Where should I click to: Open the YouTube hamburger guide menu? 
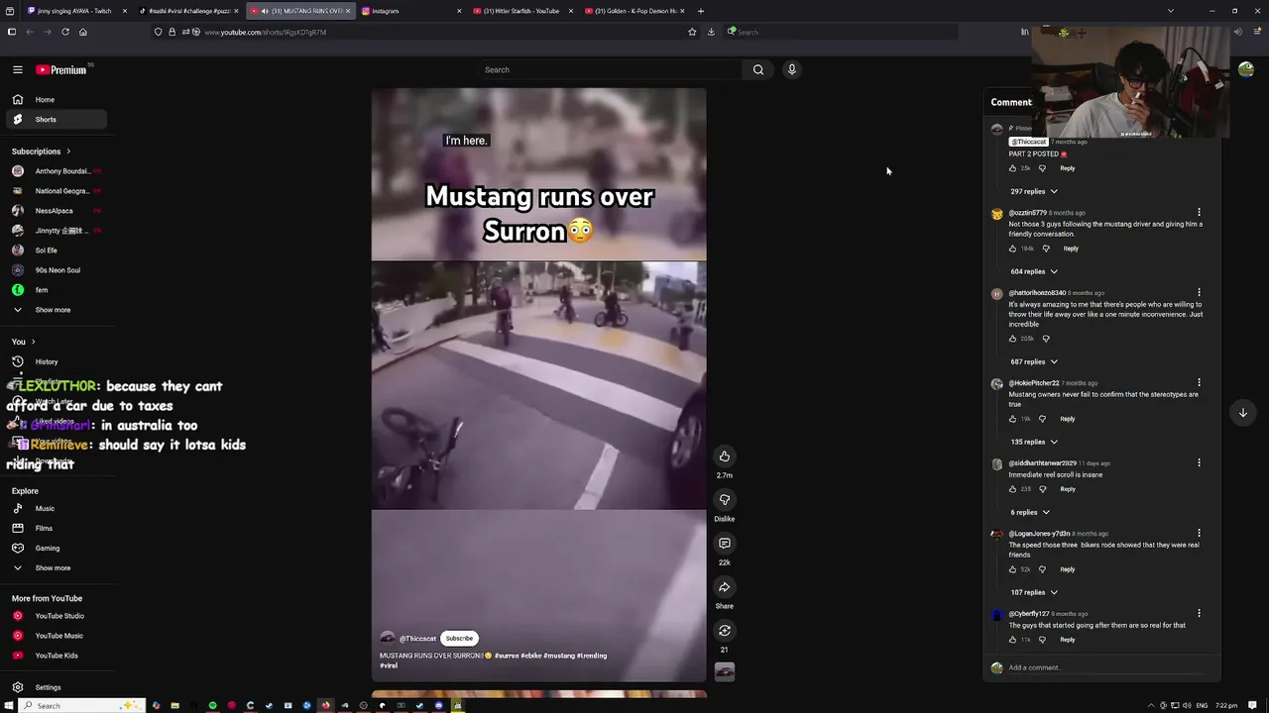[x=18, y=69]
